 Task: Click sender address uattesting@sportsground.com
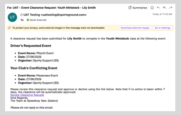[63, 15]
